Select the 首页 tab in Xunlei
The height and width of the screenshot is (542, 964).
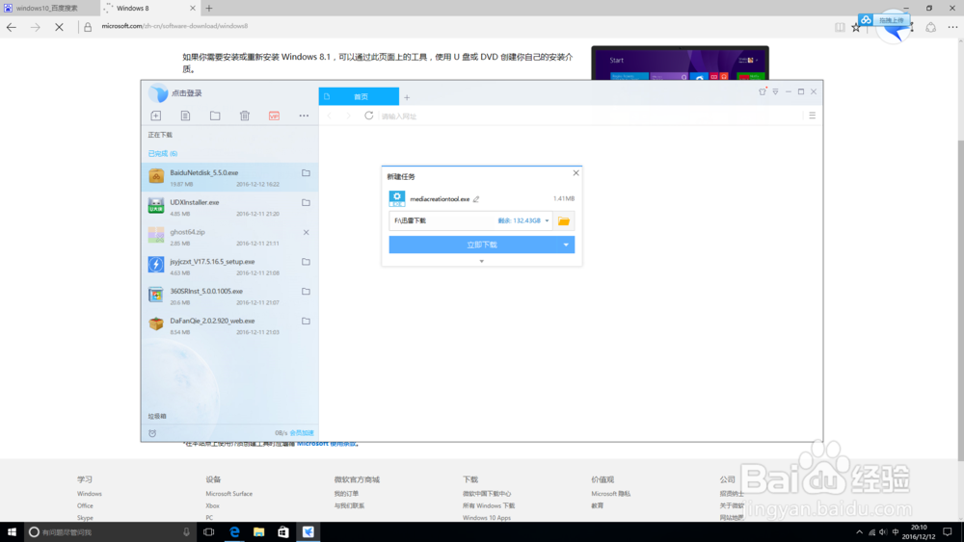point(359,96)
